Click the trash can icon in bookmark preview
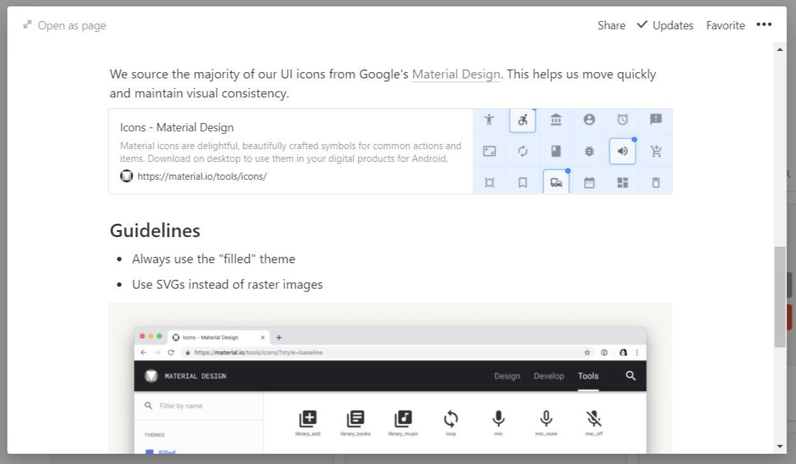 [x=656, y=183]
